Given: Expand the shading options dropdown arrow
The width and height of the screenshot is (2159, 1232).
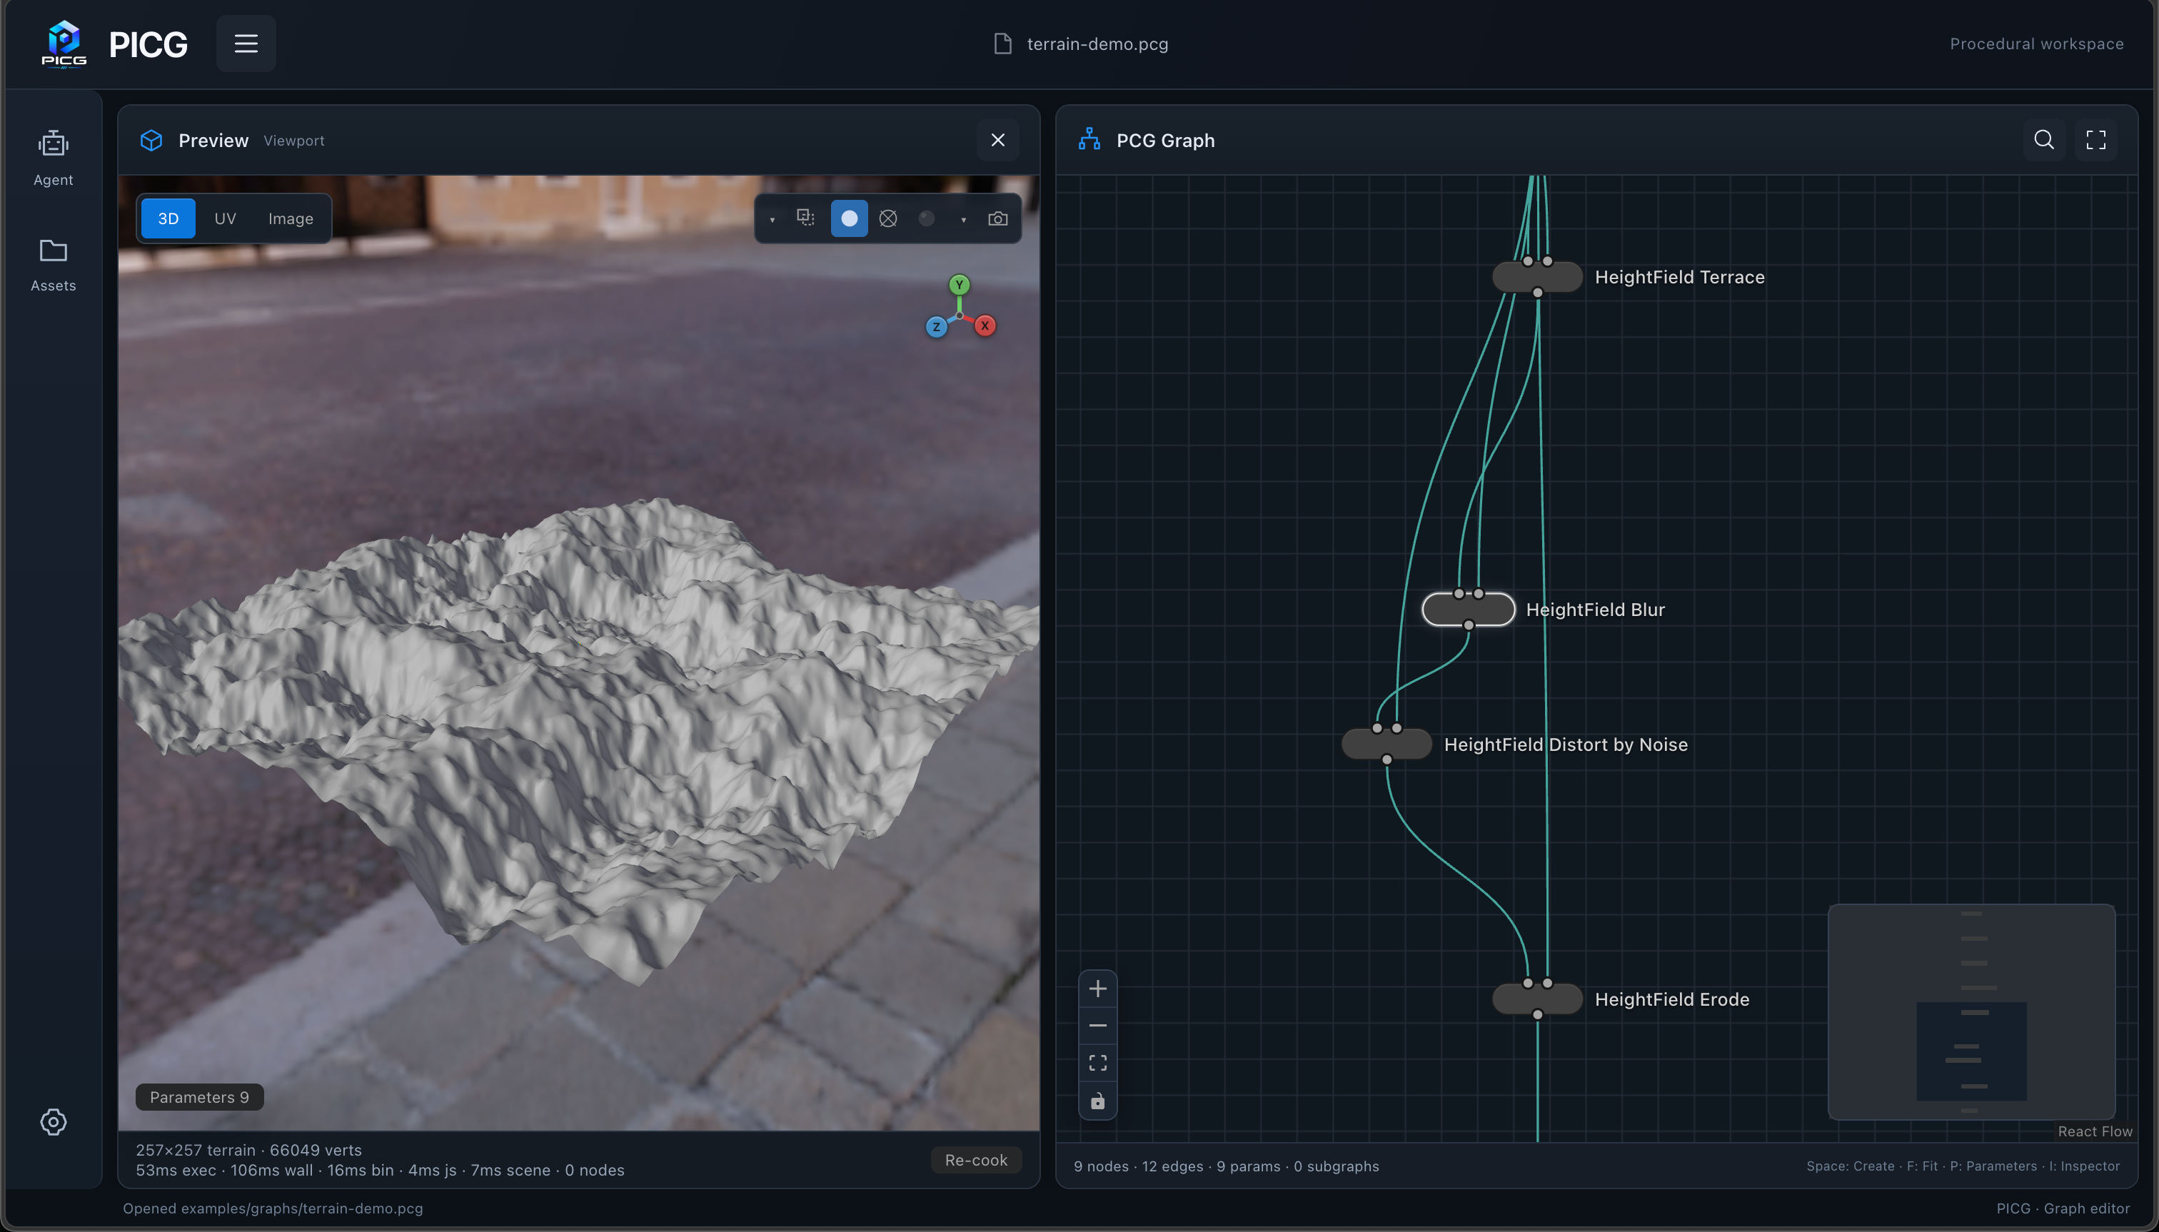Looking at the screenshot, I should click(x=963, y=219).
